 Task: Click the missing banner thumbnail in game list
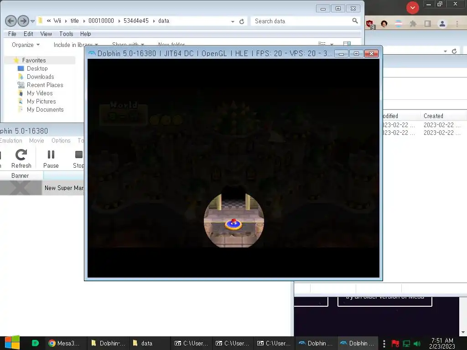pos(21,188)
